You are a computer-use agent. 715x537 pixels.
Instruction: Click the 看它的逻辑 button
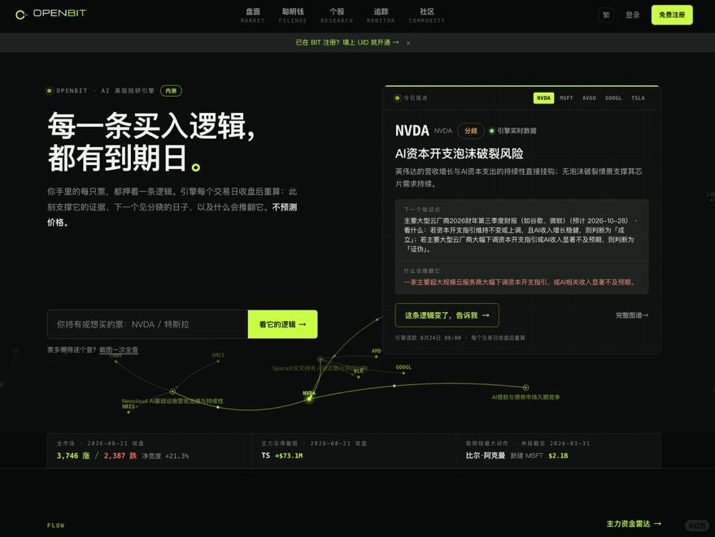pos(283,324)
